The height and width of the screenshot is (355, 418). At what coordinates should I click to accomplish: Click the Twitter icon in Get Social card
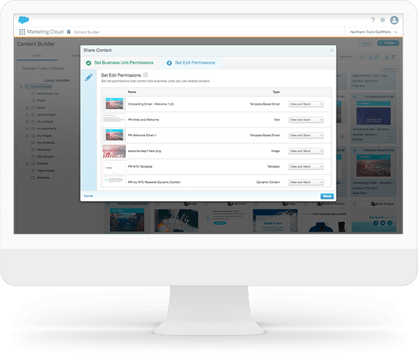coord(382,223)
